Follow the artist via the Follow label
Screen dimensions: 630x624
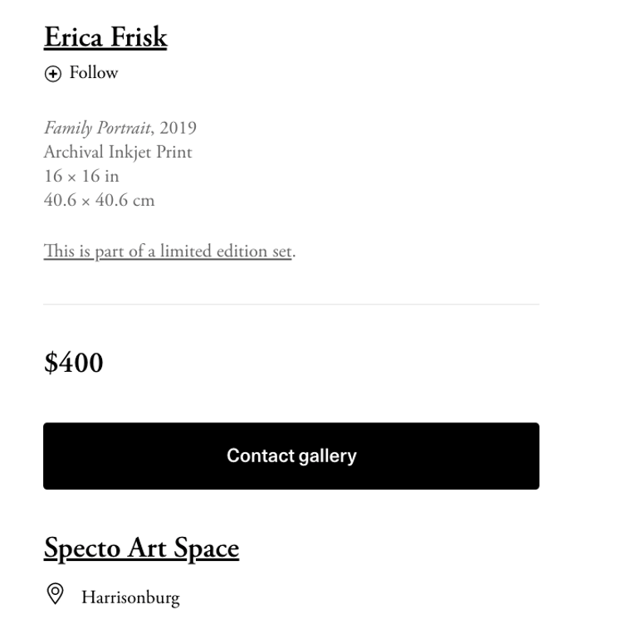pos(94,73)
